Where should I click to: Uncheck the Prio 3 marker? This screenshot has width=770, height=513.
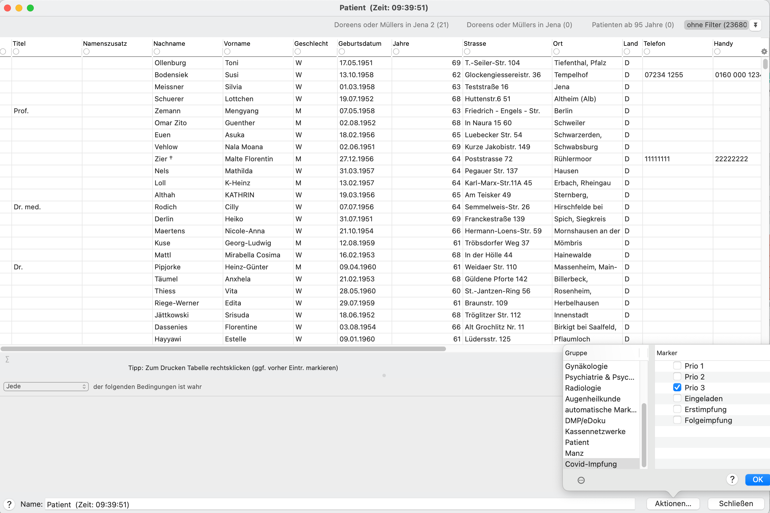click(677, 387)
